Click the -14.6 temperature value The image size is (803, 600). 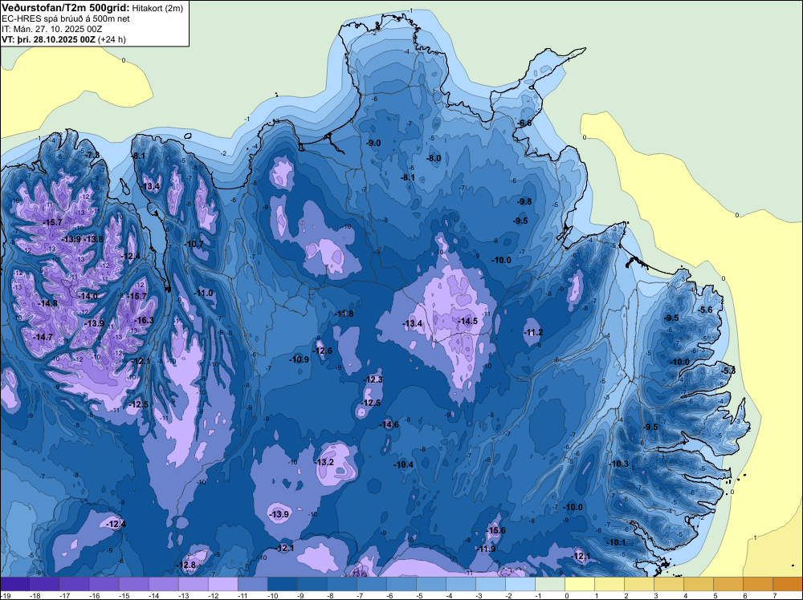click(x=389, y=424)
